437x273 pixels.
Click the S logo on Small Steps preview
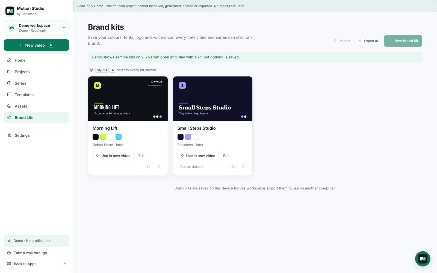point(182,85)
